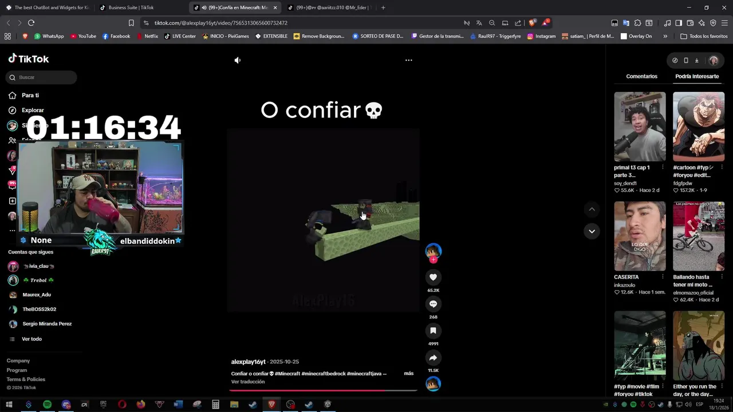Open the Windows Start menu
Viewport: 733px width, 412px height.
[9, 405]
